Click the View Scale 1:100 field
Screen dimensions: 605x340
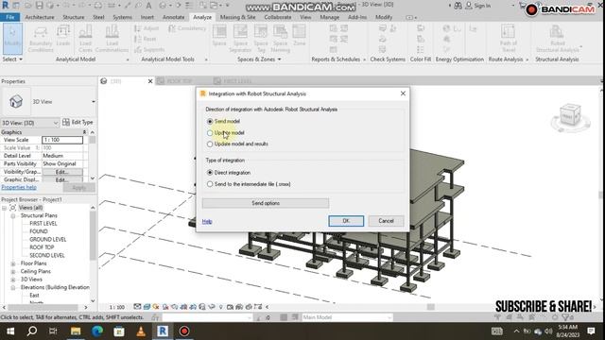tap(62, 140)
